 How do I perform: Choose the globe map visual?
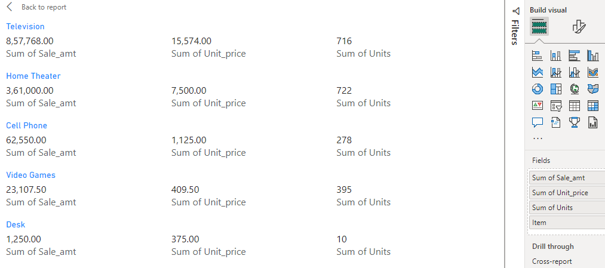575,89
